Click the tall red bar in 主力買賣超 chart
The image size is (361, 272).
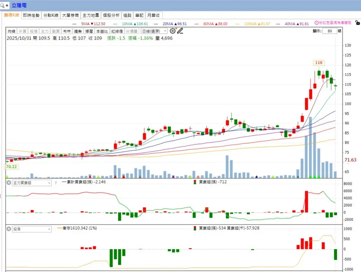pos(306,201)
